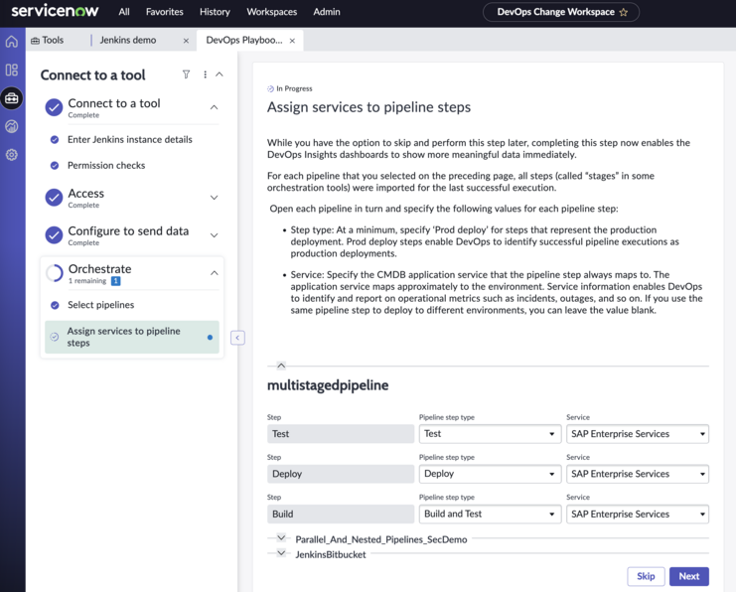This screenshot has width=736, height=592.
Task: Click the Build step name field
Action: pos(341,515)
